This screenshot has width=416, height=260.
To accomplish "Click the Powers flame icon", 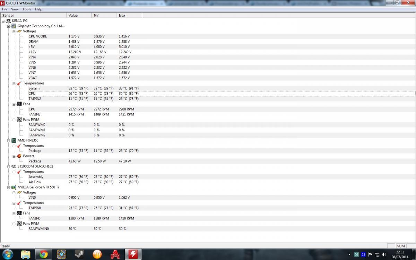I will 19,156.
